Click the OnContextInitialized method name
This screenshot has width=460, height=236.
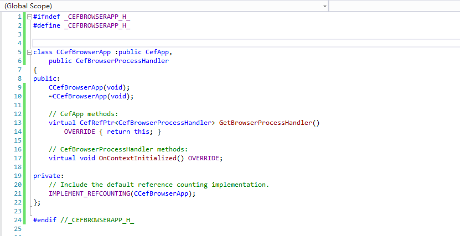(138, 158)
